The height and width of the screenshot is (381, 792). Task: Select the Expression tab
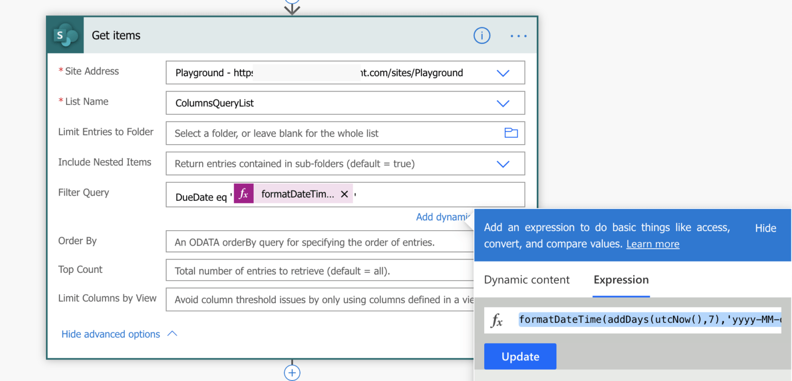click(x=621, y=280)
